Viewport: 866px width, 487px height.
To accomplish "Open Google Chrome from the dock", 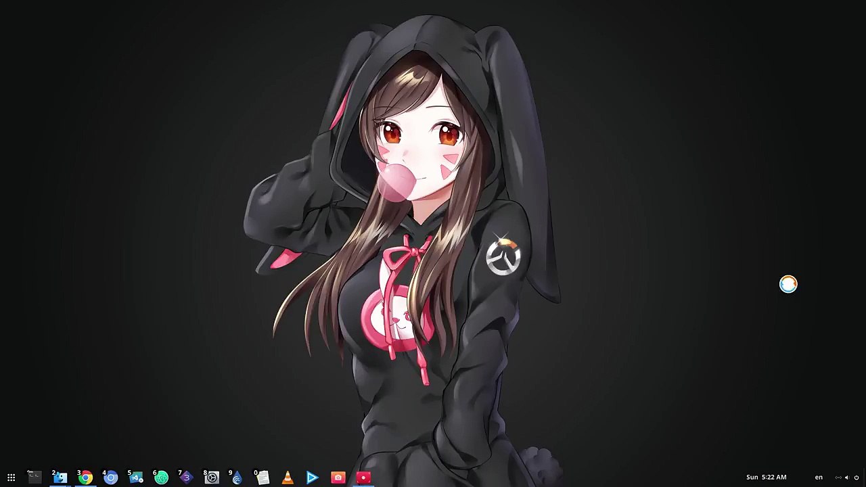I will coord(85,478).
